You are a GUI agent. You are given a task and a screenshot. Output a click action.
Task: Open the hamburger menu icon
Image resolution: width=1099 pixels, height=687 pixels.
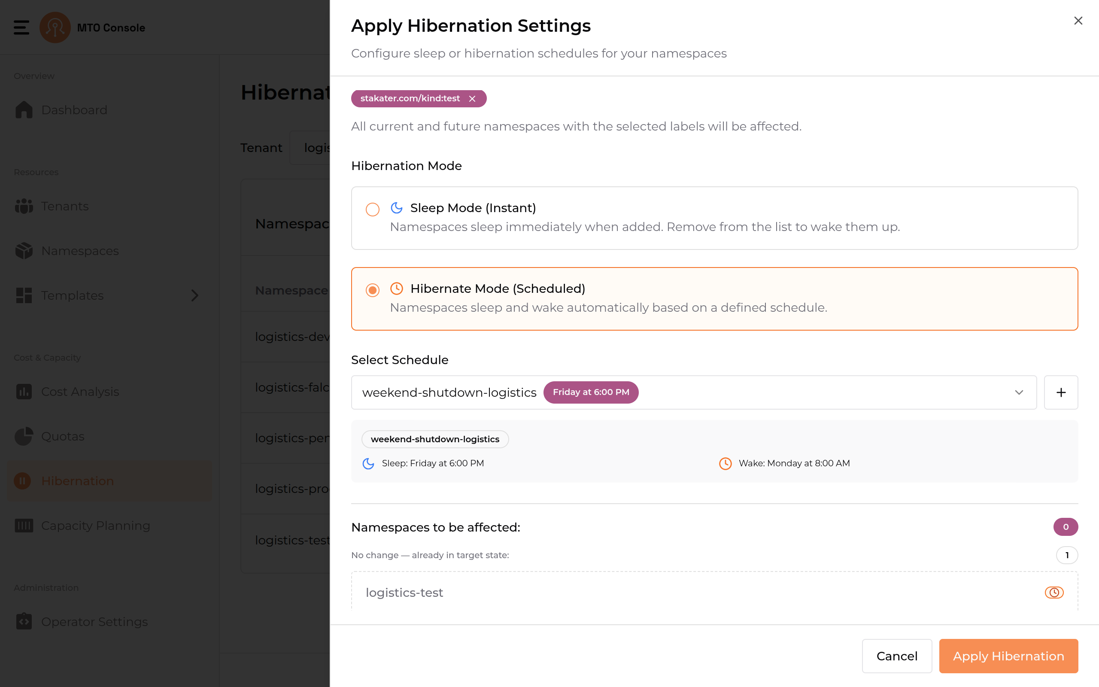pyautogui.click(x=21, y=27)
